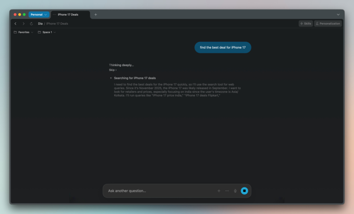Click iPhone 17 Deals in address breadcrumb
The width and height of the screenshot is (354, 214).
click(57, 23)
